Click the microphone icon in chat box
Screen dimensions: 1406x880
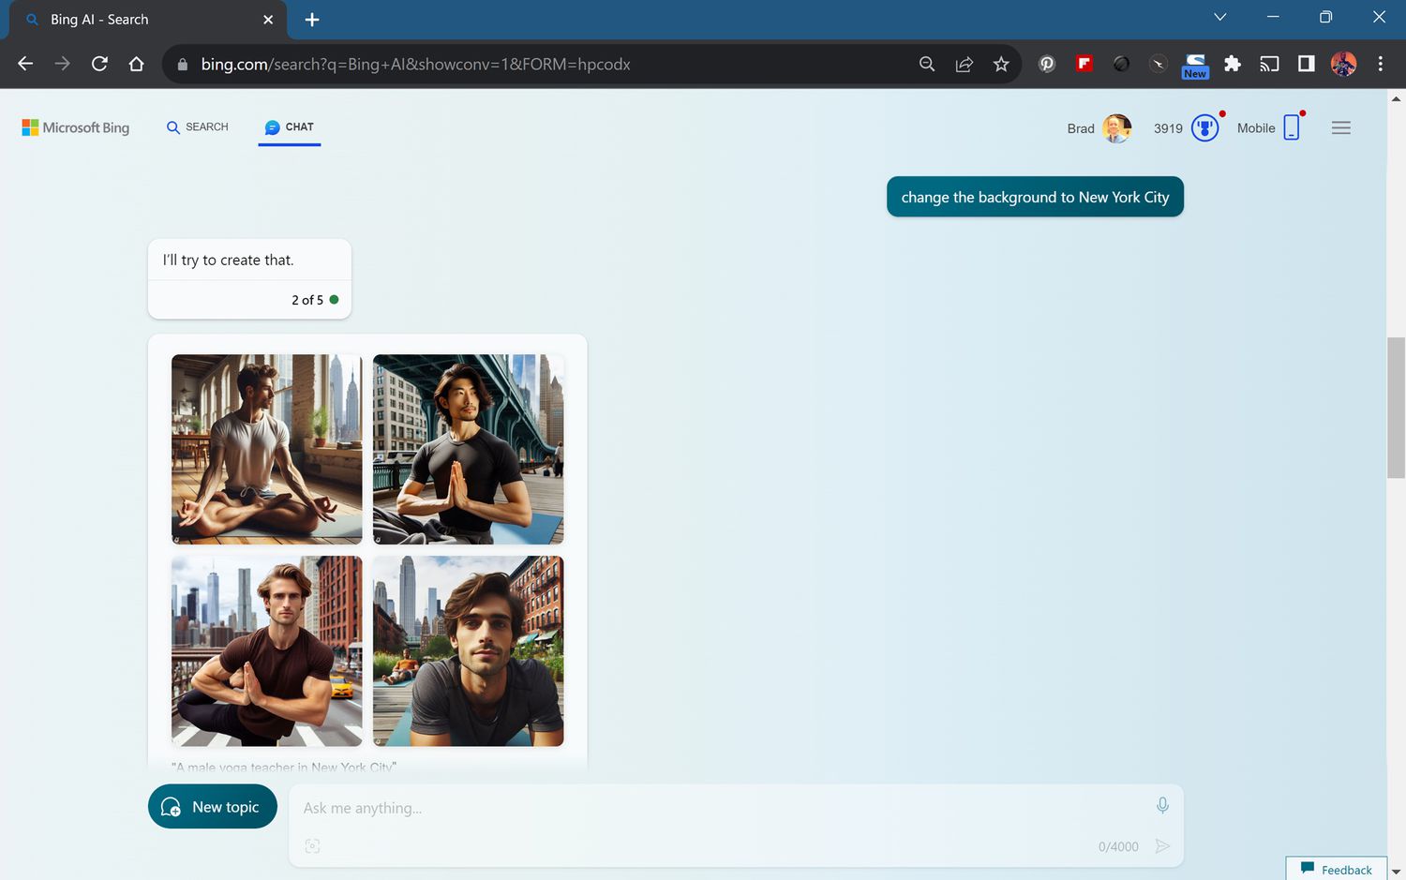[1162, 806]
